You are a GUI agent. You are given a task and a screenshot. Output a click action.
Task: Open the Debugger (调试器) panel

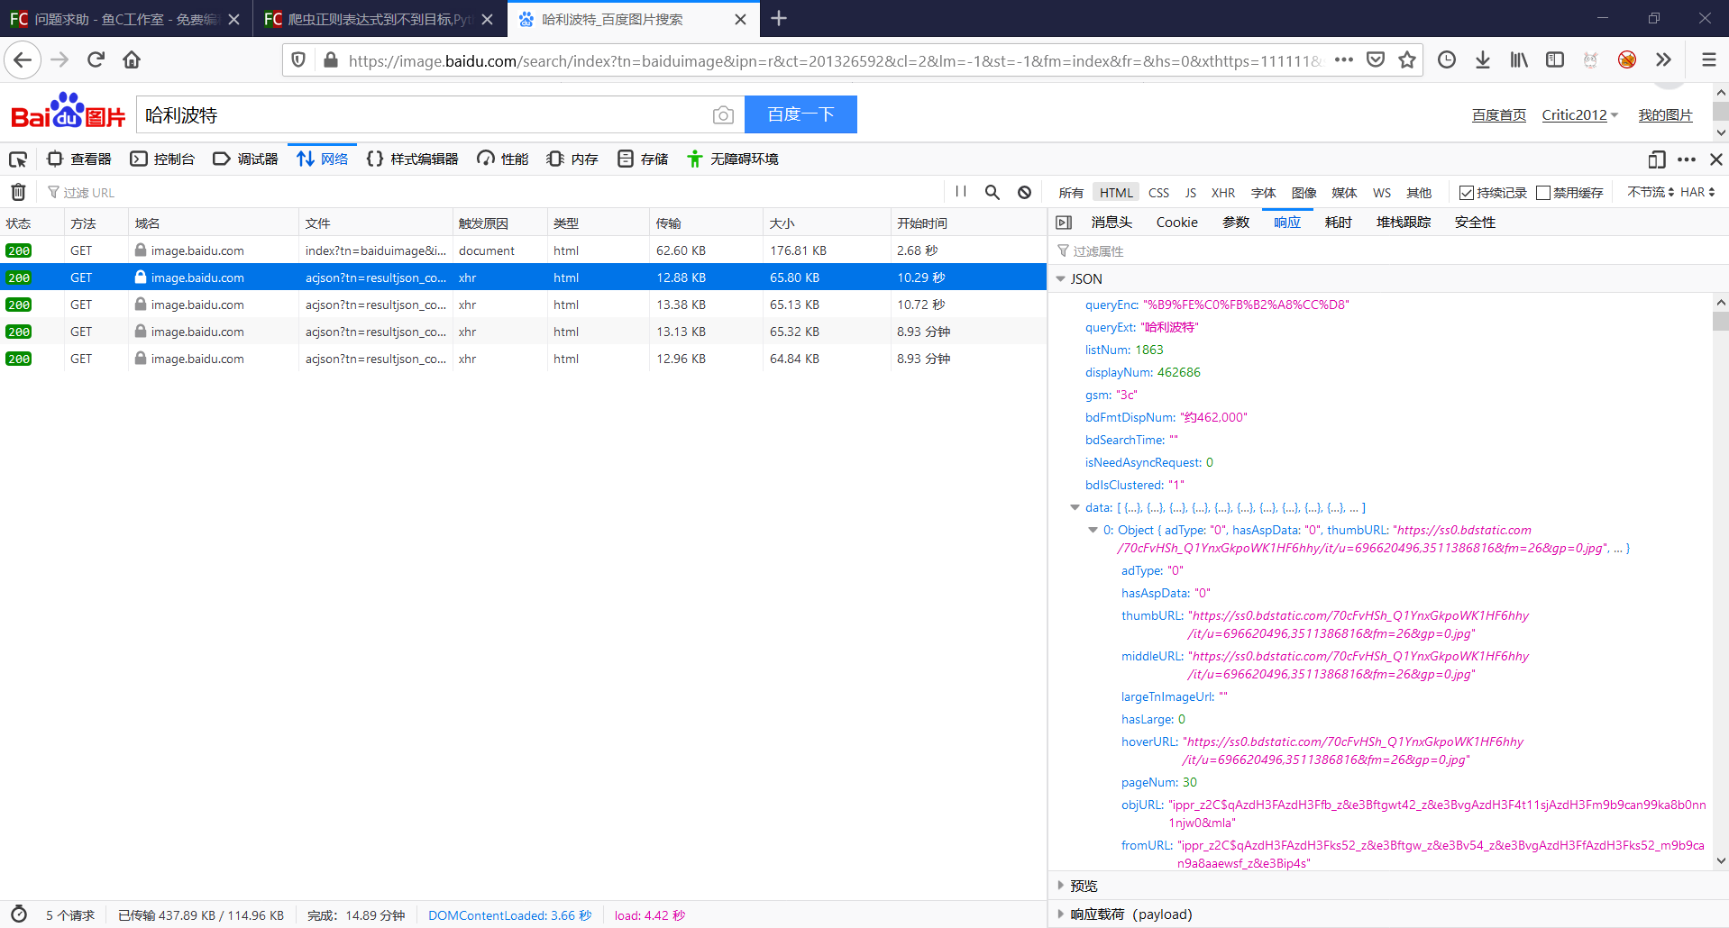pos(246,159)
